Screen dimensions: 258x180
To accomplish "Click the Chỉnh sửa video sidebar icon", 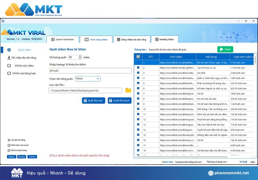I will (x=9, y=66).
